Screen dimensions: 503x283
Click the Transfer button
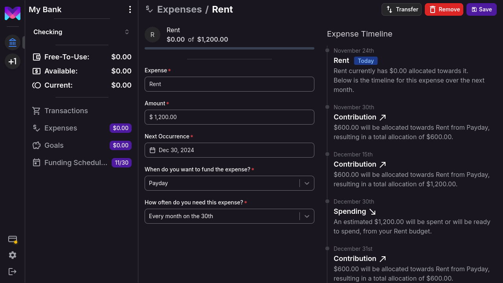(401, 9)
